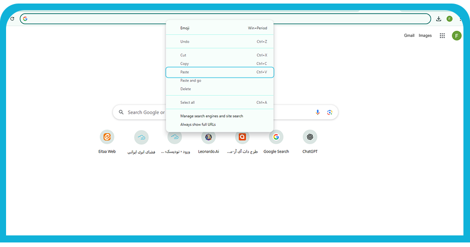Viewport: 470px width, 247px height.
Task: Open the ChatGPT shortcut
Action: coord(310,137)
